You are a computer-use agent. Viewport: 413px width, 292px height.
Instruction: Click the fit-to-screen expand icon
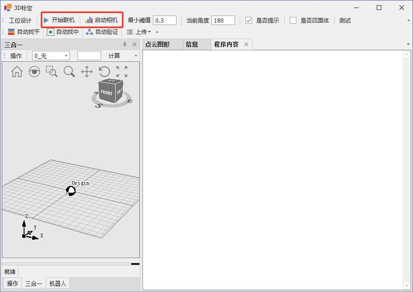(x=122, y=72)
